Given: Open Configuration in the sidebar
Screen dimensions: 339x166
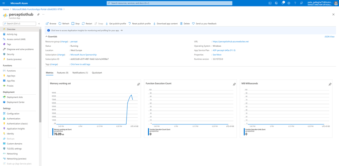Looking at the screenshot, I should 13,114.
